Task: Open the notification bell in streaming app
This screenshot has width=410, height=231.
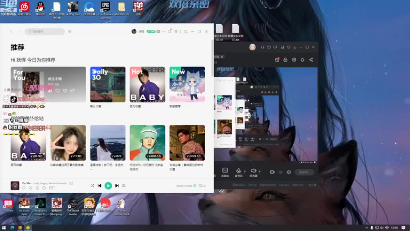Action: 302,60
